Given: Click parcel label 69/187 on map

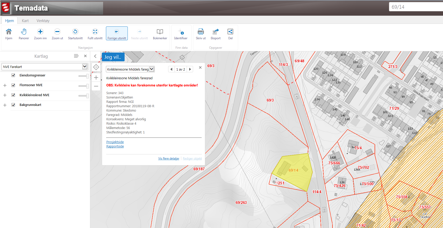Looking at the screenshot, I should point(199,169).
